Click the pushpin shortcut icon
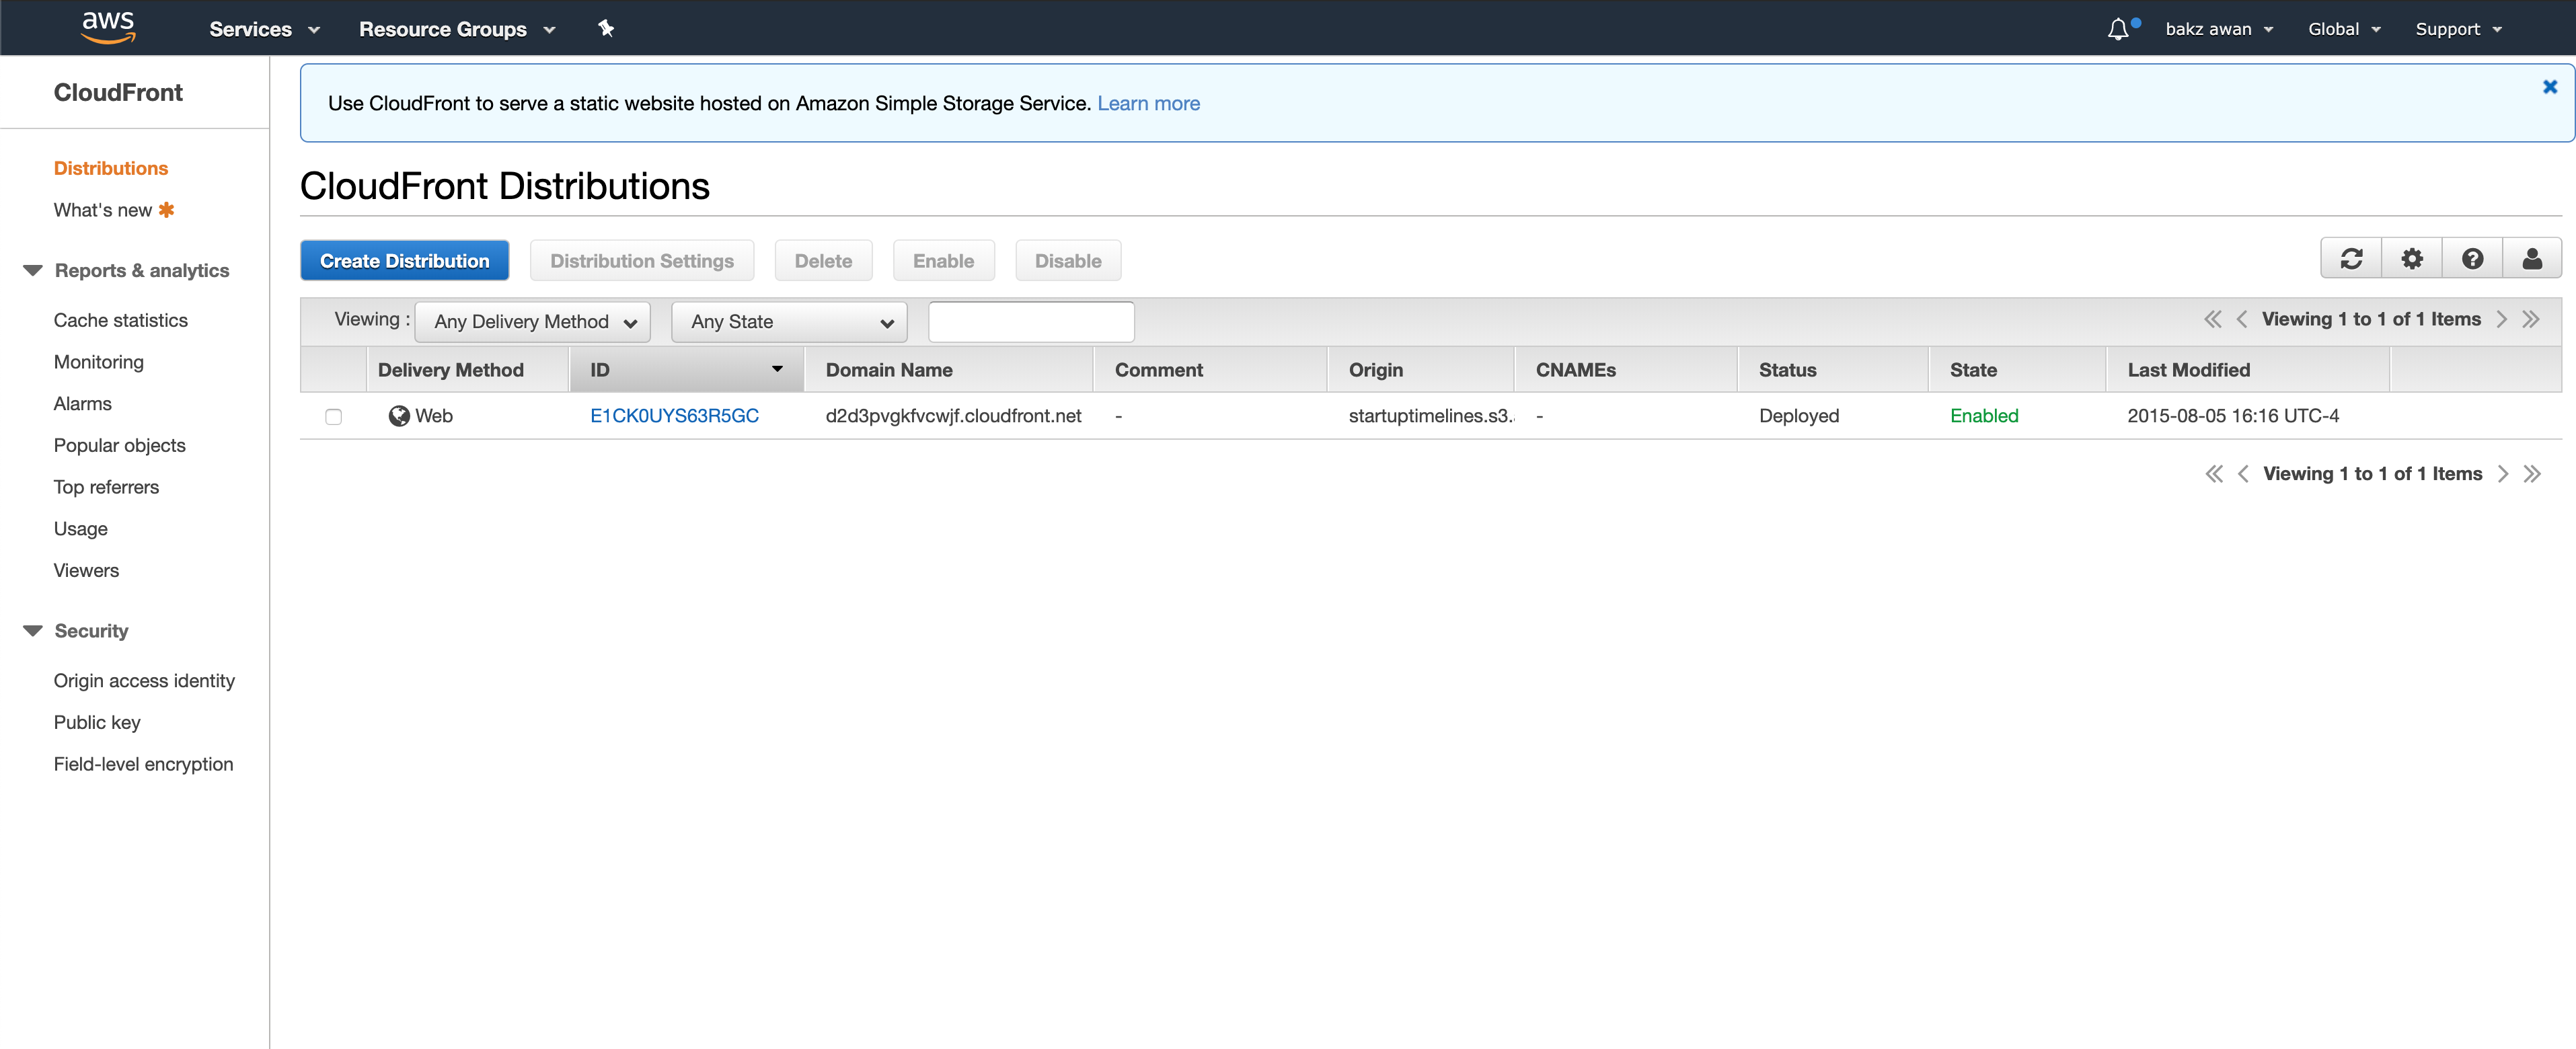Image resolution: width=2576 pixels, height=1049 pixels. coord(606,29)
